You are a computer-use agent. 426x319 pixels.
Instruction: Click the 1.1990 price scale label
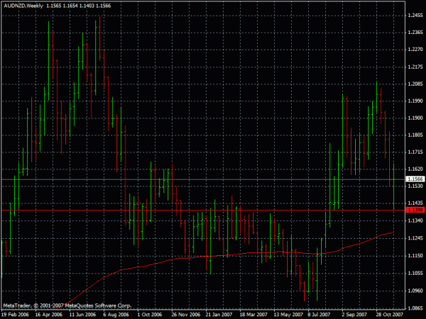coord(415,101)
